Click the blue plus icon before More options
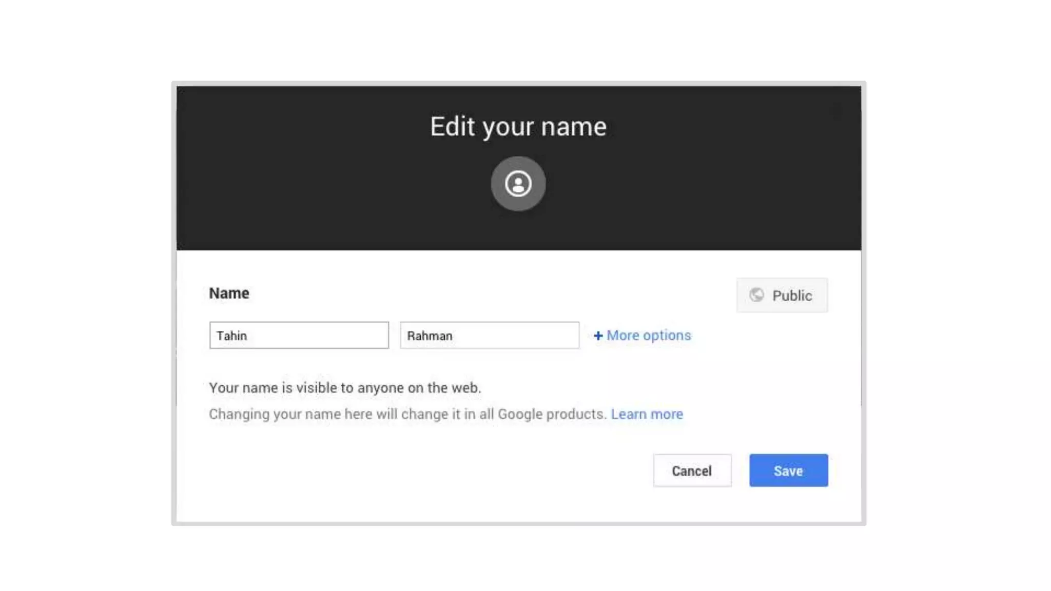 [598, 336]
